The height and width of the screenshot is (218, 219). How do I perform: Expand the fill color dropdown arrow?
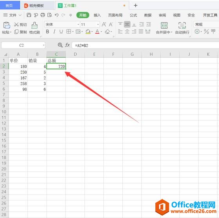pos(92,32)
